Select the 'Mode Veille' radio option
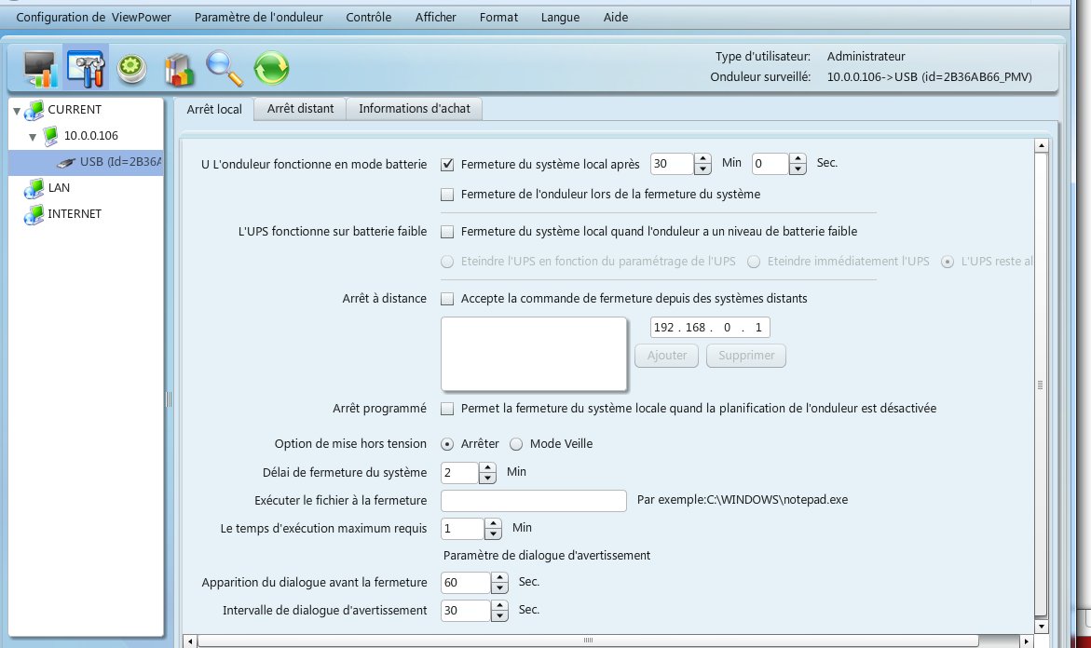This screenshot has width=1091, height=648. tap(516, 444)
